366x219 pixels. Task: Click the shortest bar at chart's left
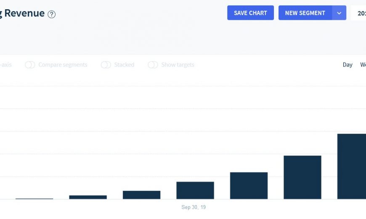click(x=34, y=198)
